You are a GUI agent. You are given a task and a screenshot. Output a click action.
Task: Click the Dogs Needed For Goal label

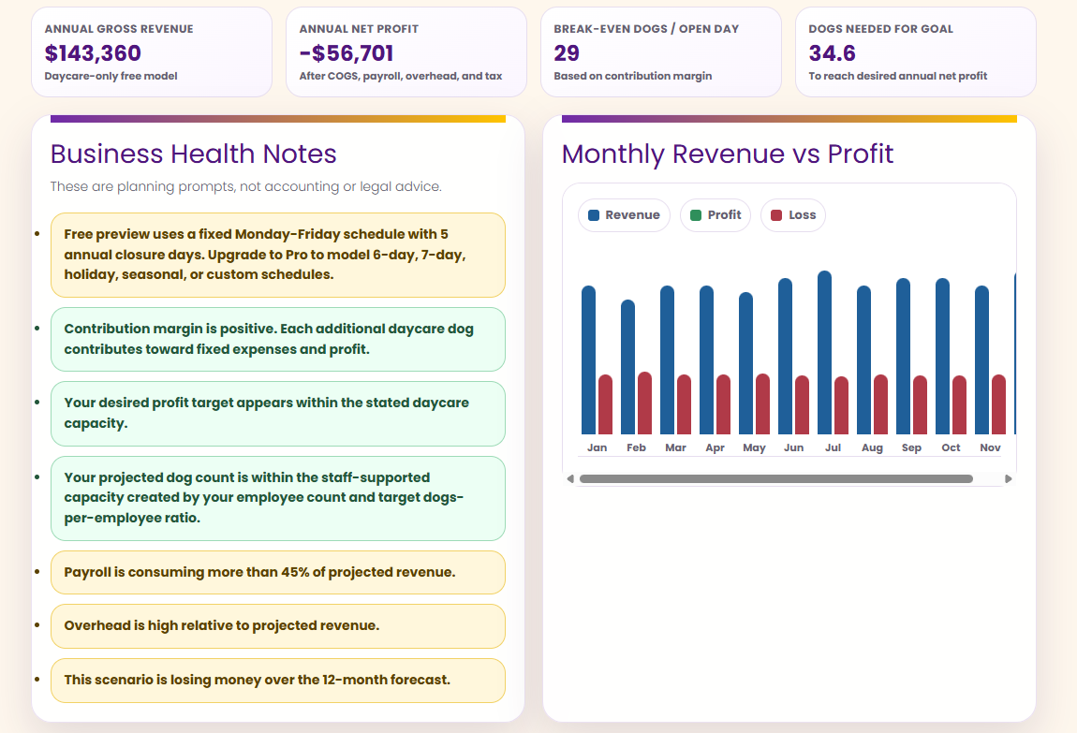(880, 29)
